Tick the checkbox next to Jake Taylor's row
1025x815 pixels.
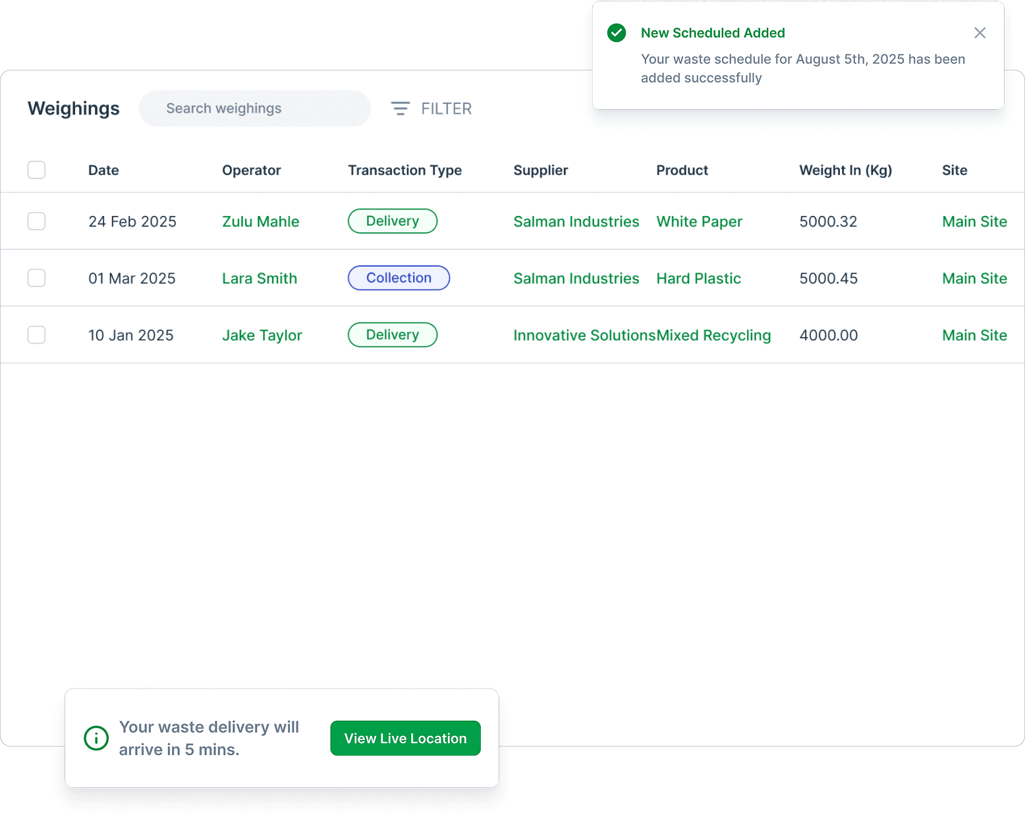pyautogui.click(x=36, y=334)
